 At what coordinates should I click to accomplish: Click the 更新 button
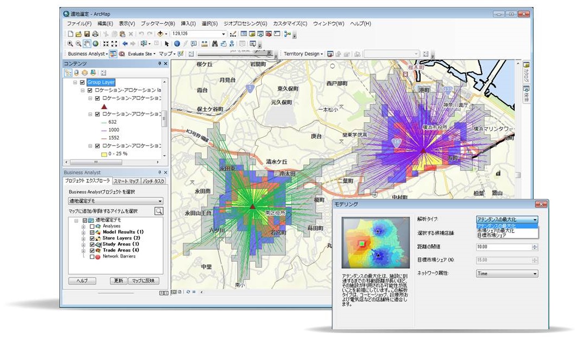(x=118, y=281)
